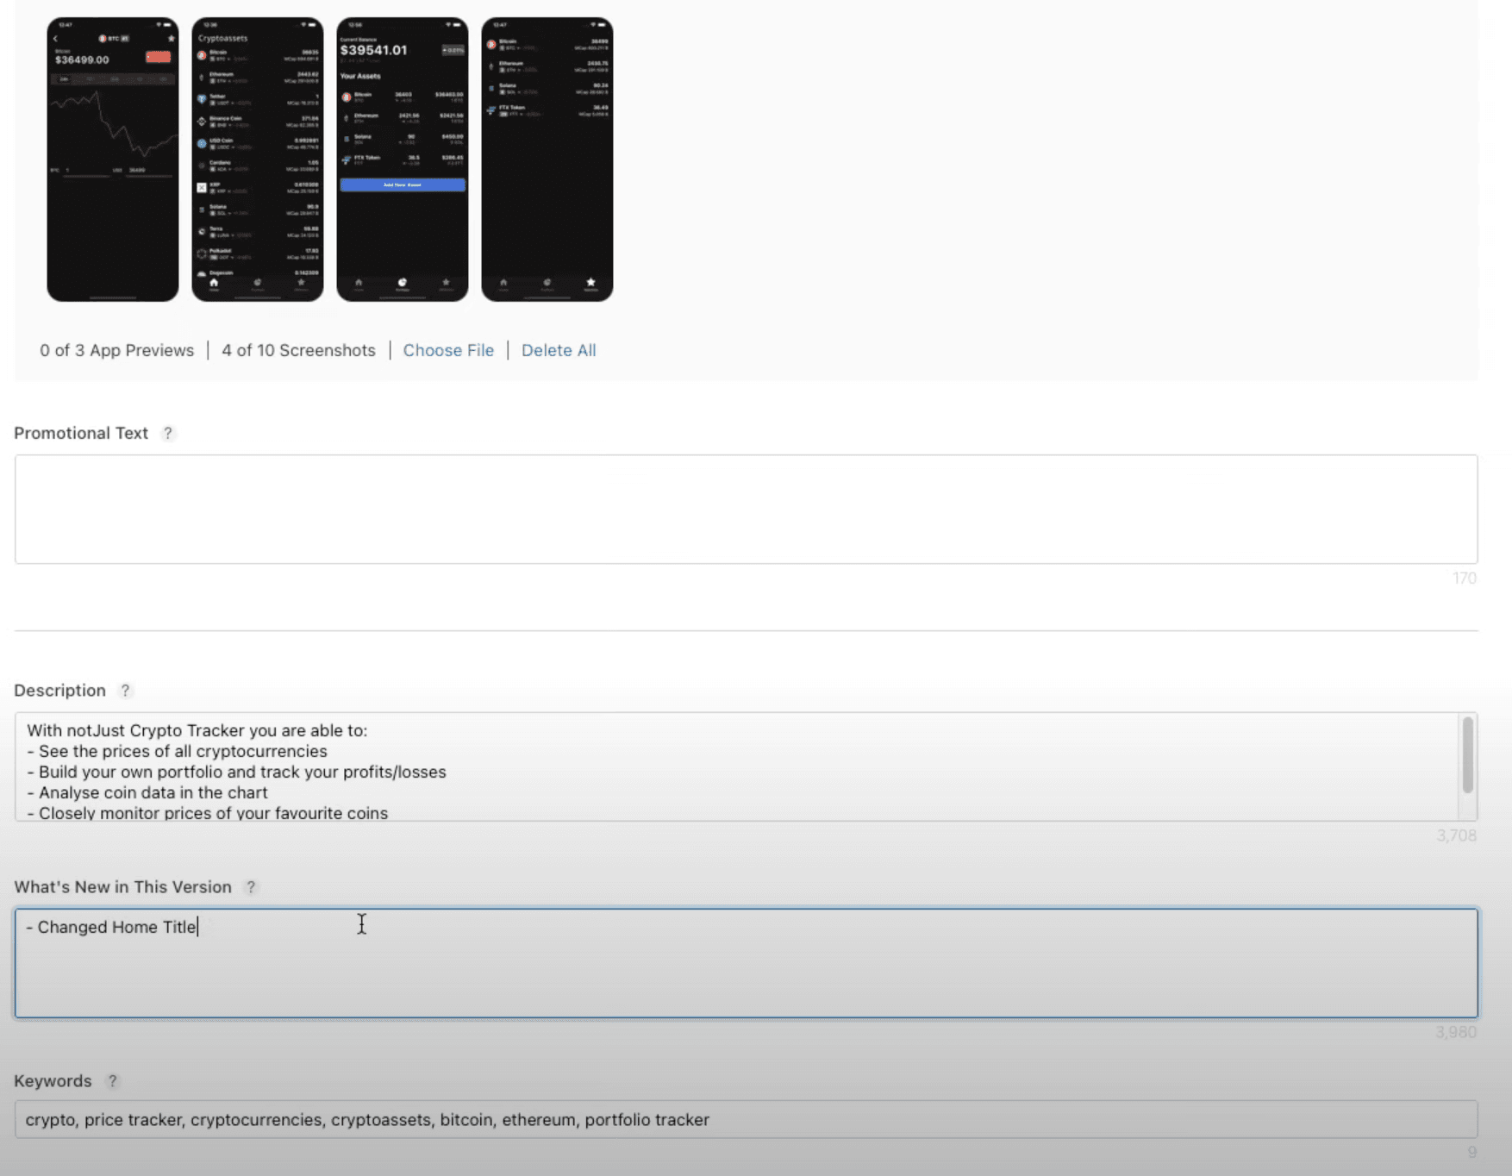The height and width of the screenshot is (1176, 1512).
Task: Select the '0 of 3 App Previews' section label
Action: click(x=116, y=350)
